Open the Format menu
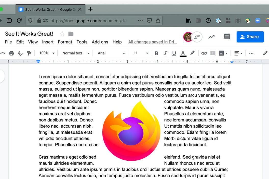The height and width of the screenshot is (179, 269). [x=65, y=42]
